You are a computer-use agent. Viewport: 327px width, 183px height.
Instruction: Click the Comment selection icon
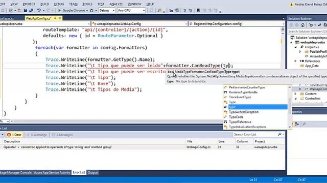(184, 10)
